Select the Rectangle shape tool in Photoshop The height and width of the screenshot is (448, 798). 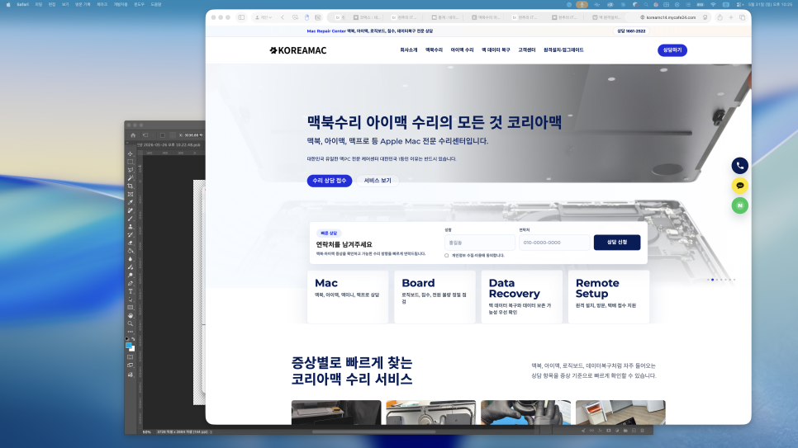point(131,307)
